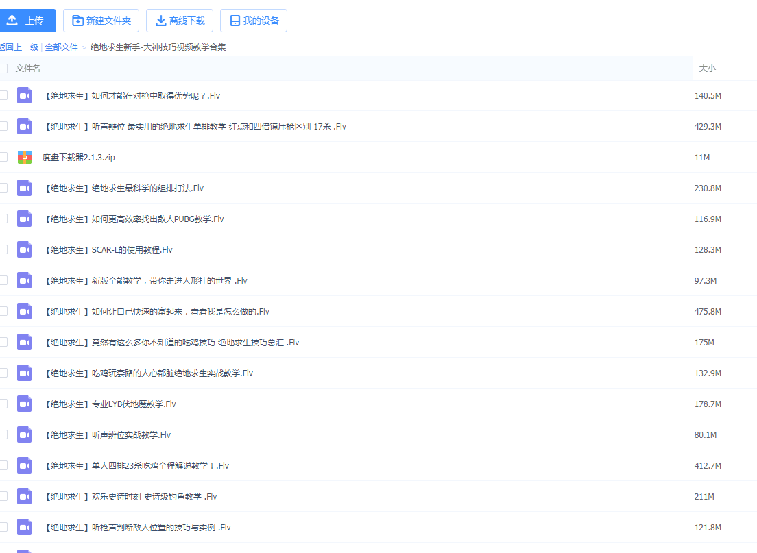Click the video icon for SCAR-L的使用教程.Flv
The width and height of the screenshot is (757, 553).
[x=25, y=250]
